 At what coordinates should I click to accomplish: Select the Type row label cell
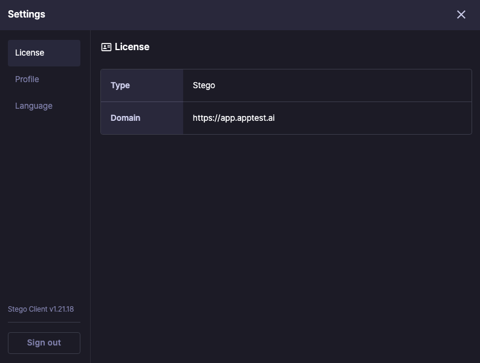141,85
